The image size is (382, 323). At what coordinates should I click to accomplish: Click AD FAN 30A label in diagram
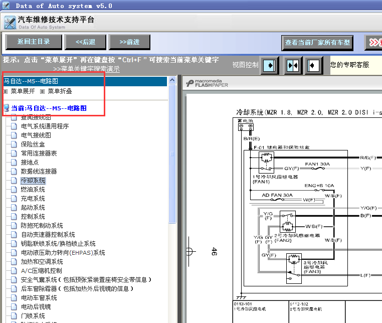277,195
